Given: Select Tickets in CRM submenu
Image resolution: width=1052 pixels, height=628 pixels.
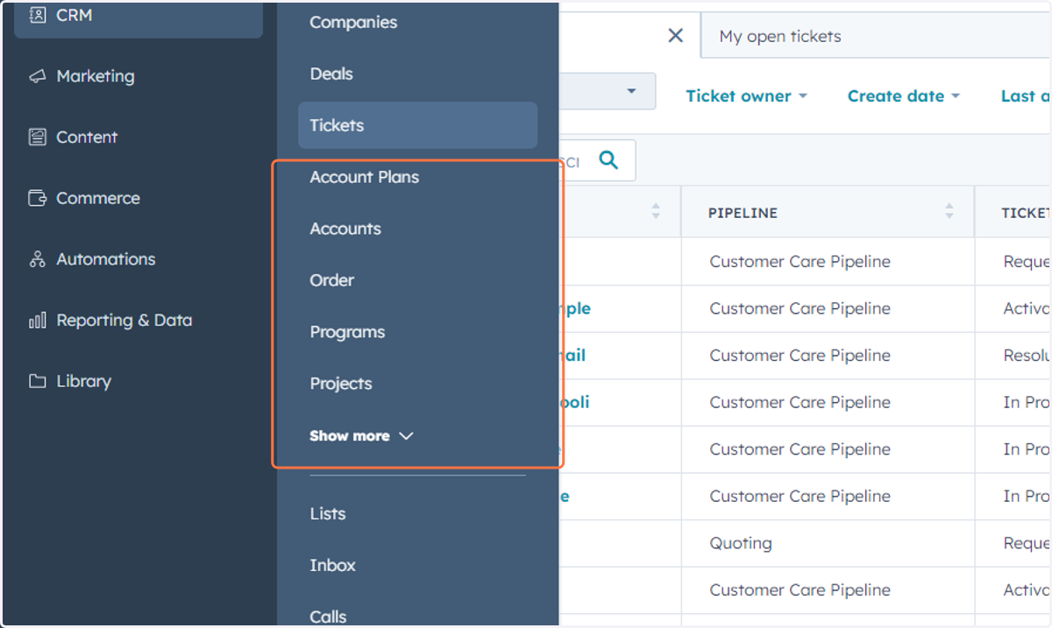Looking at the screenshot, I should [417, 125].
